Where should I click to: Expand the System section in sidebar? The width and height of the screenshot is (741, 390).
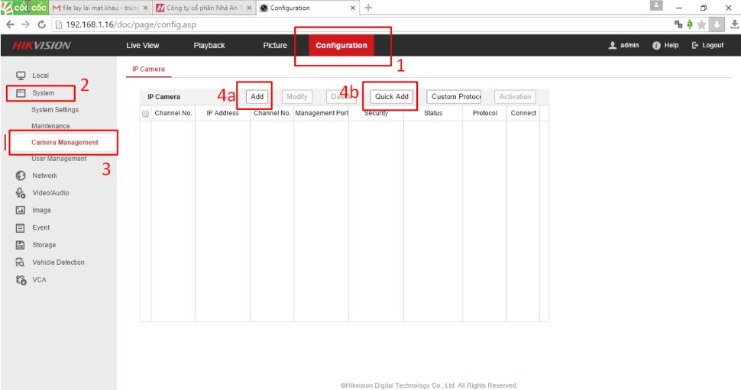point(43,93)
